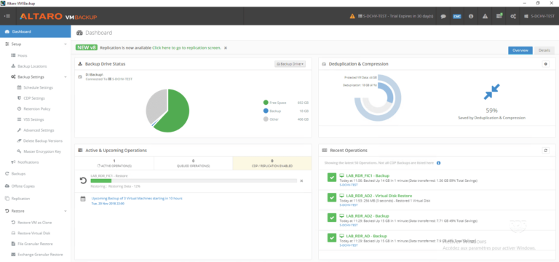Screen dimensions: 559x262
Task: Open the settings gears icon in header
Action: (513, 17)
